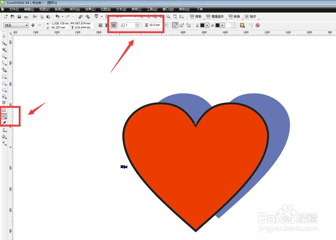The width and height of the screenshot is (336, 240).
Task: Click the Undo arrow
Action: 57,16
